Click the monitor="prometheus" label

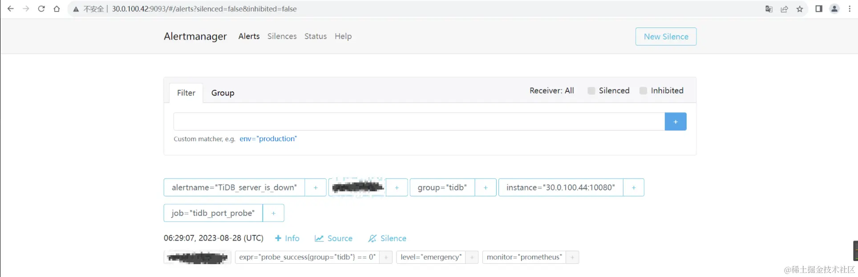pos(524,257)
